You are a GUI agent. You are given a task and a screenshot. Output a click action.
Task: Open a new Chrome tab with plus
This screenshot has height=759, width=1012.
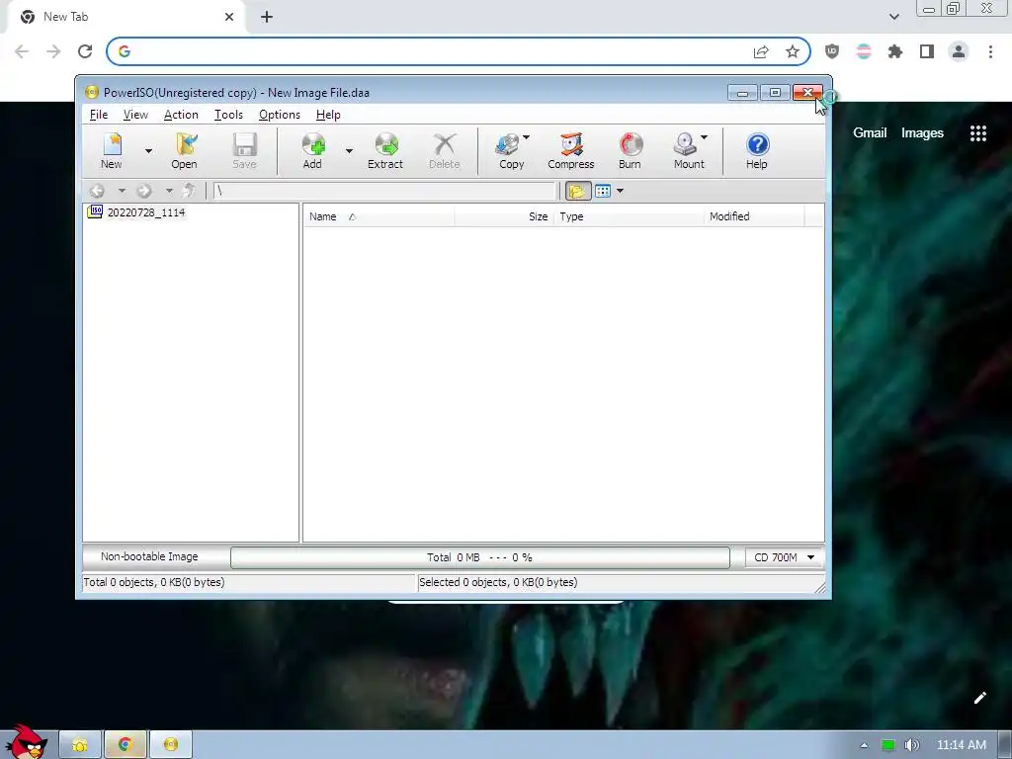pos(267,17)
